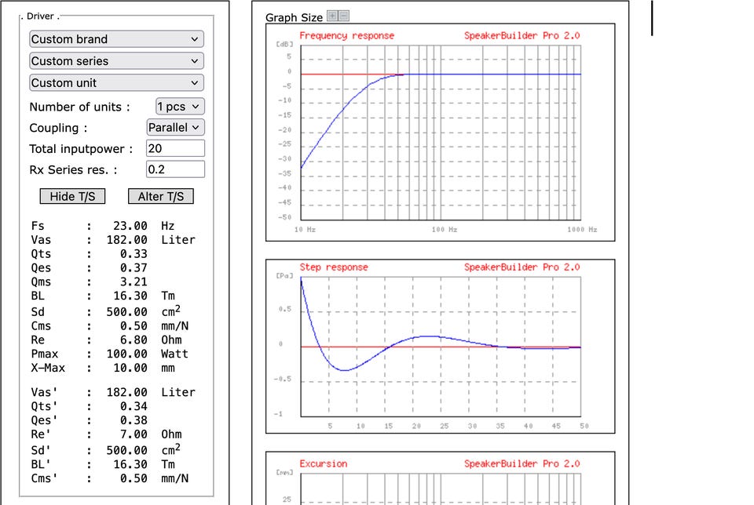This screenshot has height=505, width=754.
Task: Click the Total inputpower field
Action: (175, 148)
